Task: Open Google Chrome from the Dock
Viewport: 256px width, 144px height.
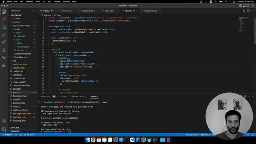Action: [93, 140]
